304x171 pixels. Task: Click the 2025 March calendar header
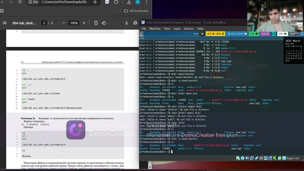(293, 41)
